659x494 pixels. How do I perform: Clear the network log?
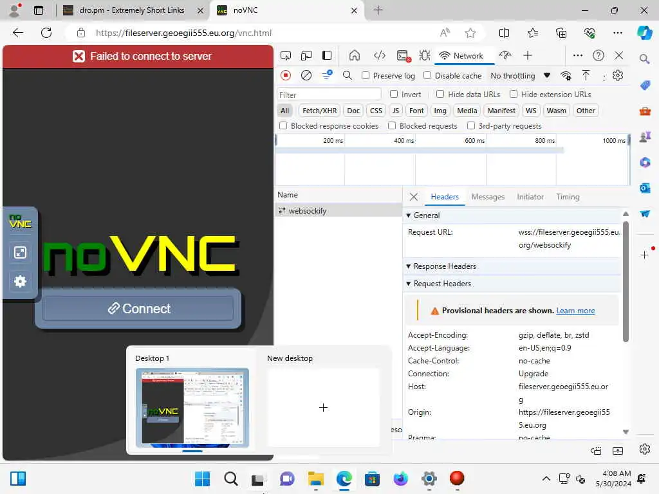click(306, 76)
